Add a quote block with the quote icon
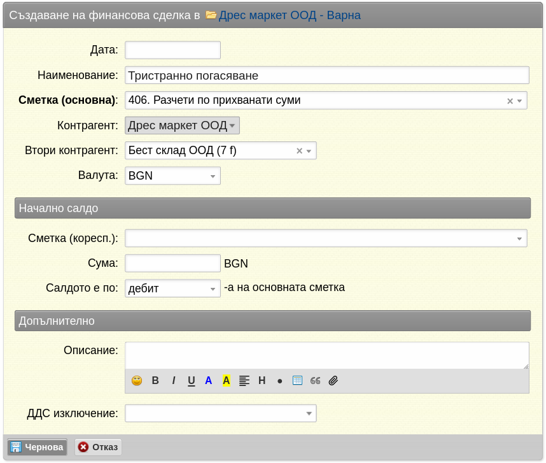The height and width of the screenshot is (463, 546). click(x=315, y=380)
